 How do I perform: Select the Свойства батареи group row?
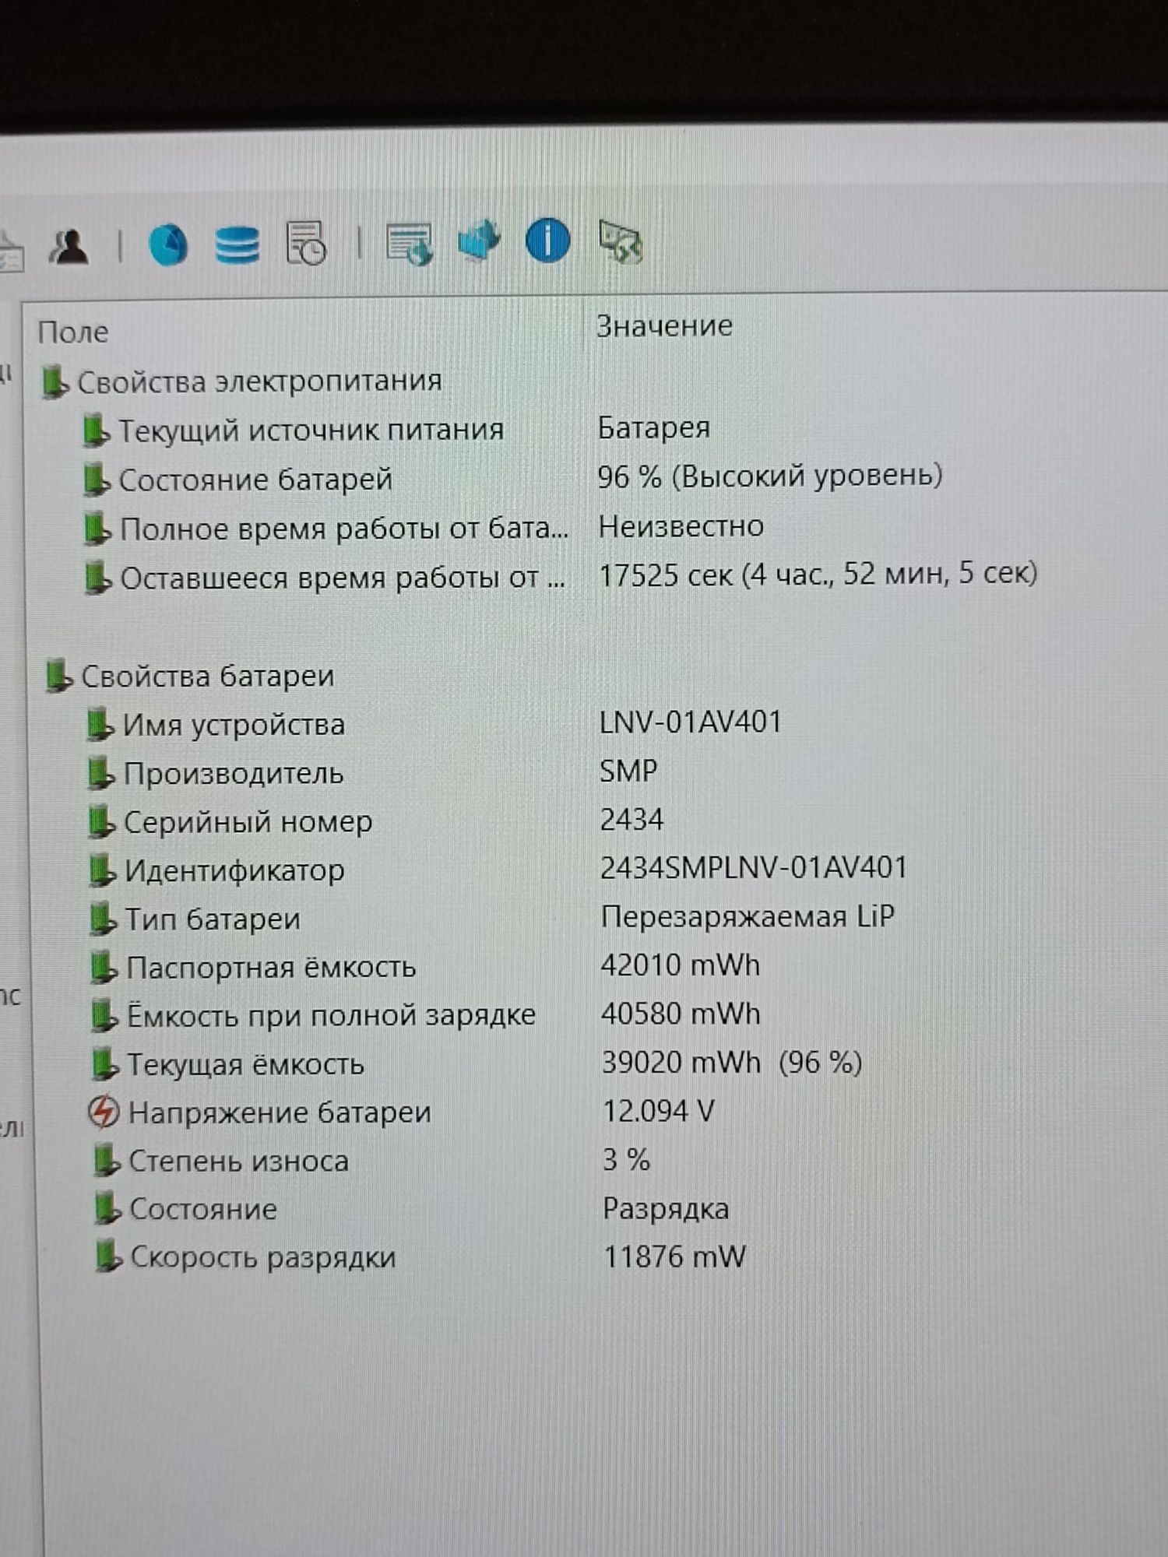tap(190, 676)
